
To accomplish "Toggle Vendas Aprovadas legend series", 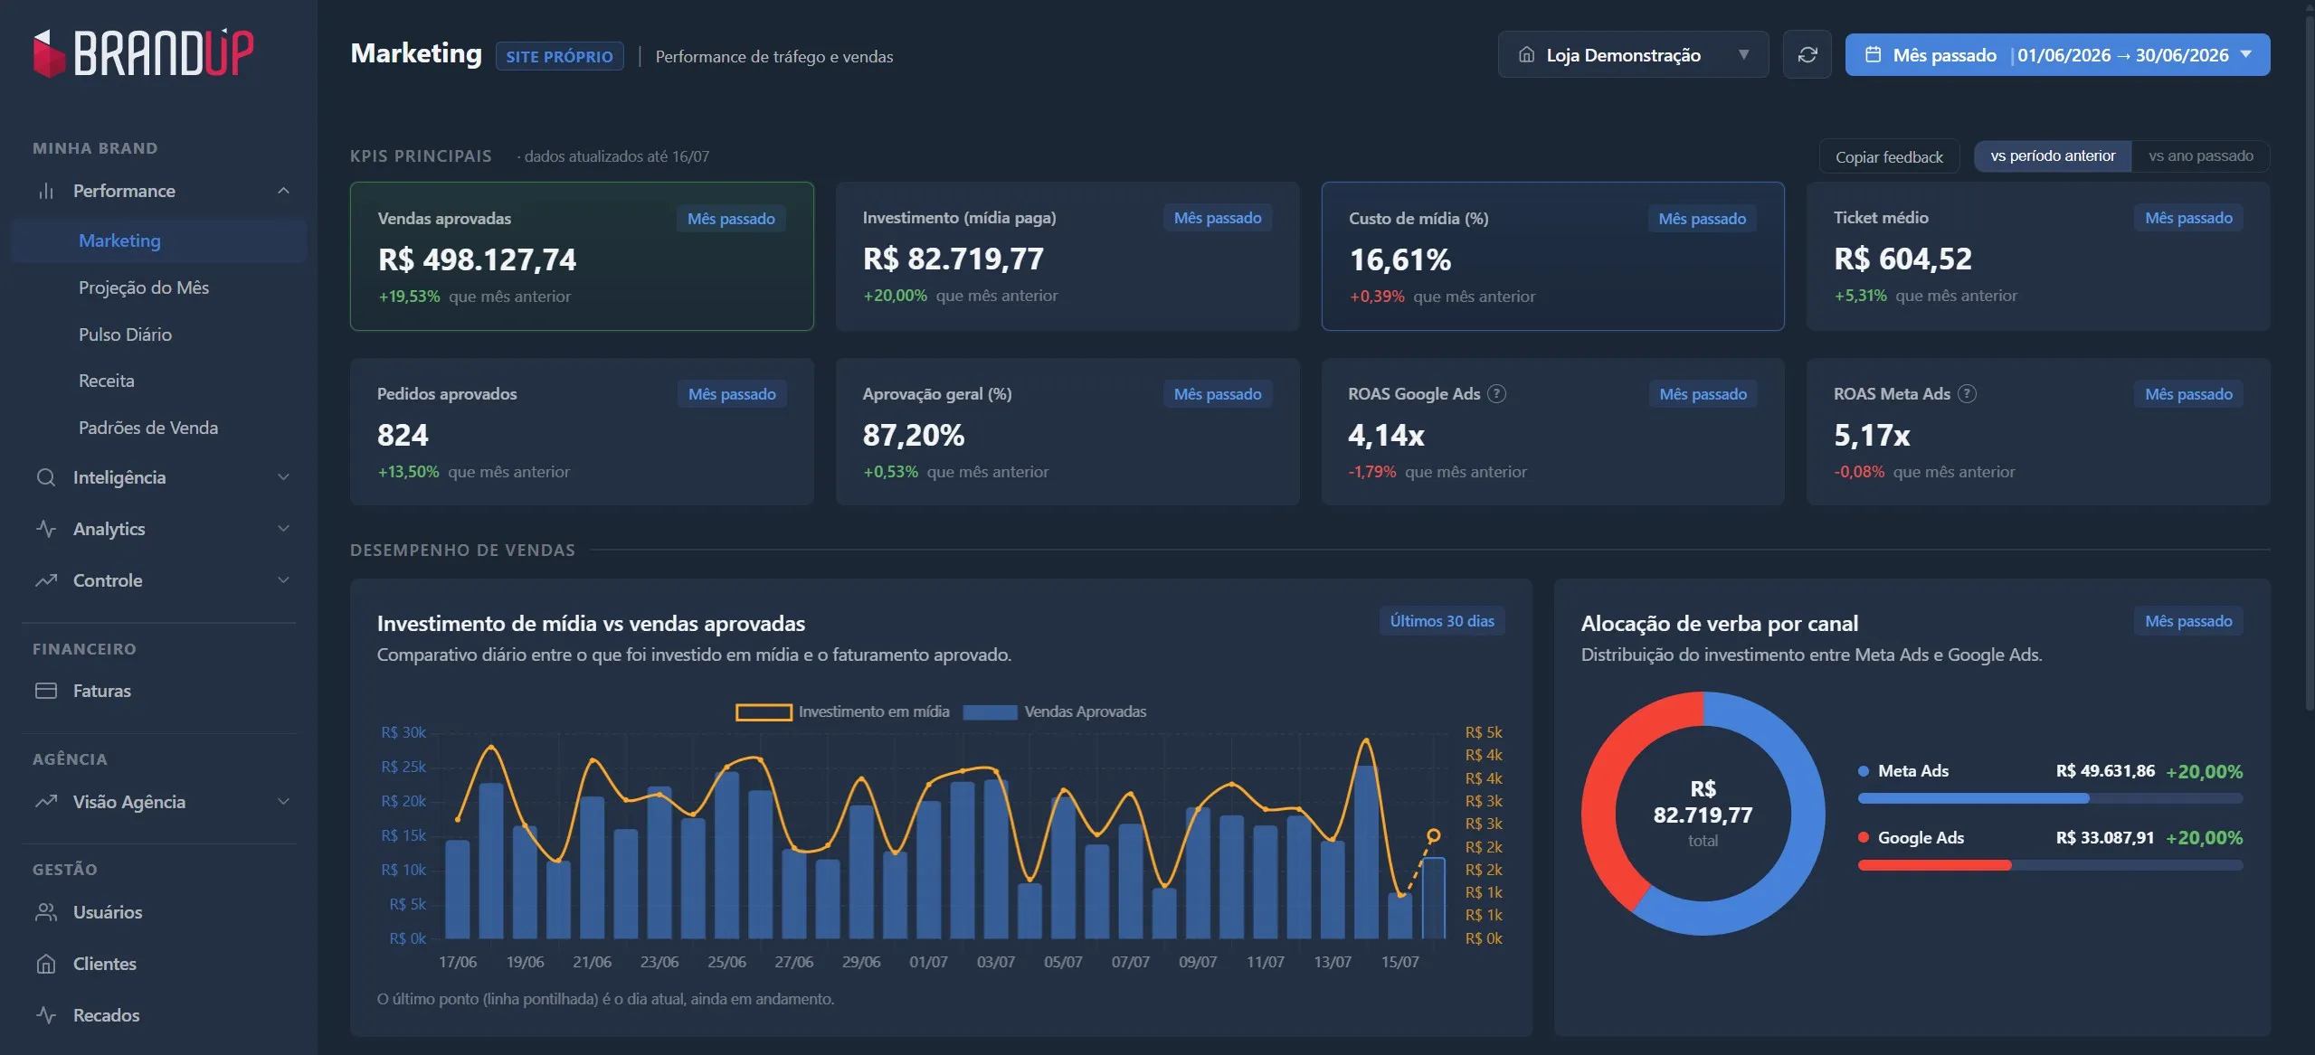I will pos(1055,712).
